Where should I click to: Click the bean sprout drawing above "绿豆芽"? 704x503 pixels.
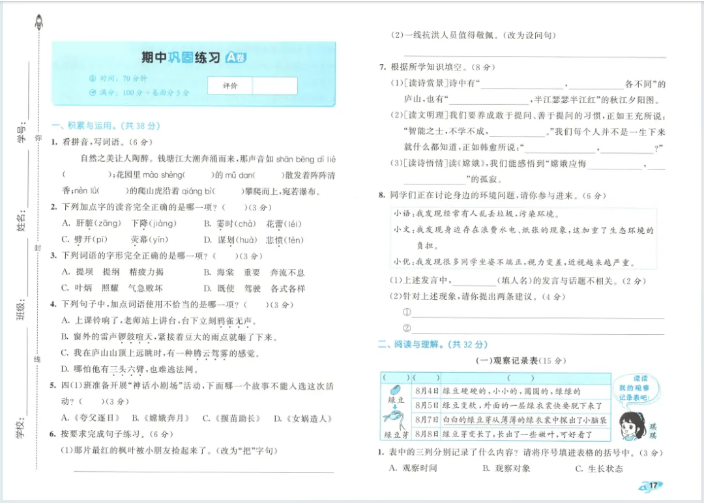[394, 420]
